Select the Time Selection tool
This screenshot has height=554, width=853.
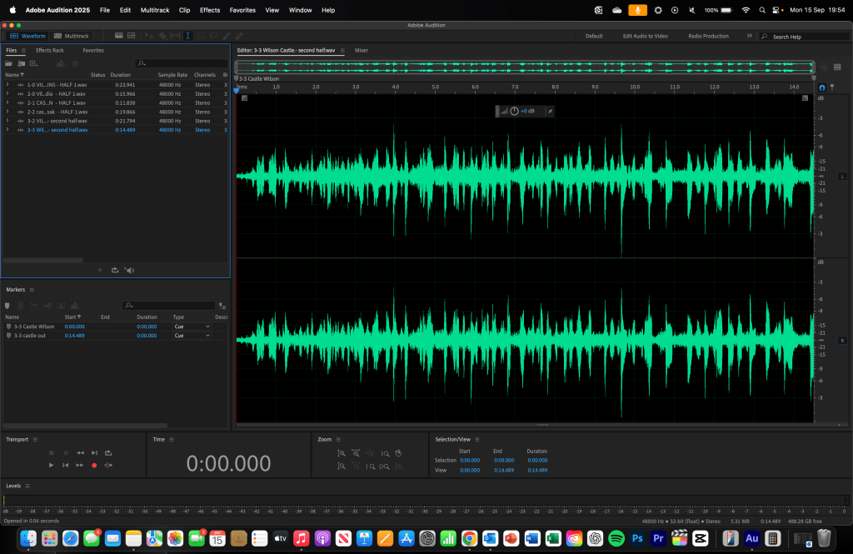tap(188, 36)
